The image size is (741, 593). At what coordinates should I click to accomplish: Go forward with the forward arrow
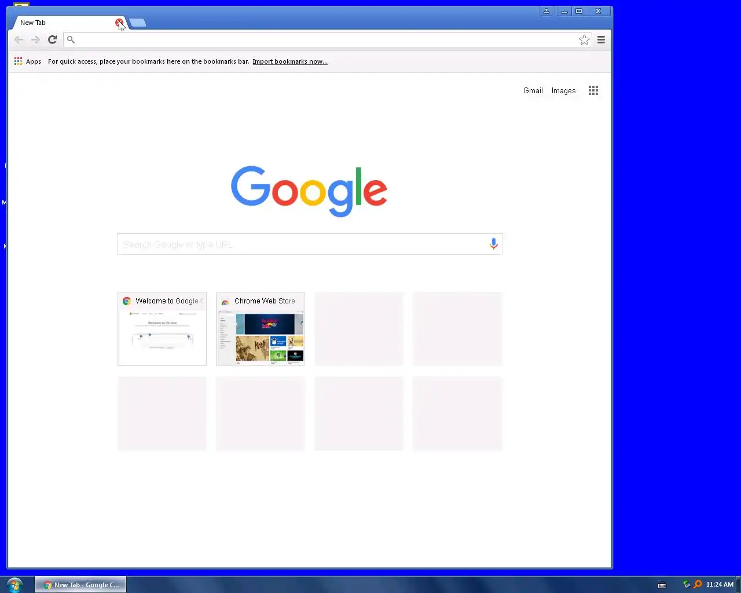pyautogui.click(x=35, y=39)
